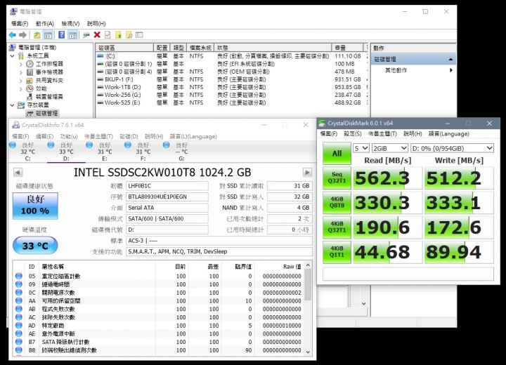Open the test count dropdown showing 5
506x365 pixels.
click(361, 148)
